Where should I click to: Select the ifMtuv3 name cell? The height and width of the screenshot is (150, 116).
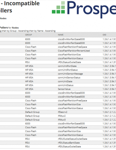click(x=62, y=120)
